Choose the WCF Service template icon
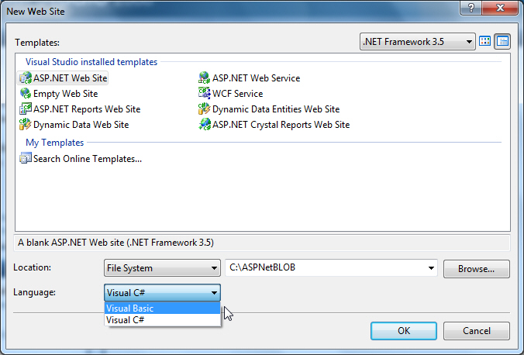The height and width of the screenshot is (355, 524). [205, 94]
